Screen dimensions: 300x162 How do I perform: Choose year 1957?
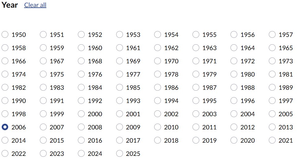272,35
